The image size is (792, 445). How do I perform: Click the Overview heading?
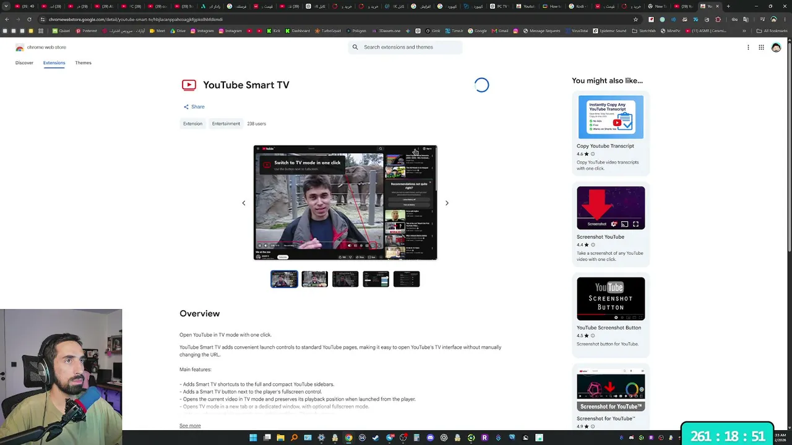pos(199,313)
